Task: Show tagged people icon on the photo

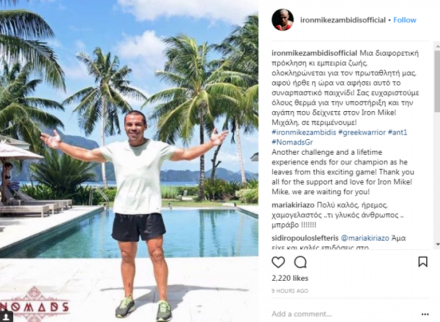Action: (x=6, y=316)
